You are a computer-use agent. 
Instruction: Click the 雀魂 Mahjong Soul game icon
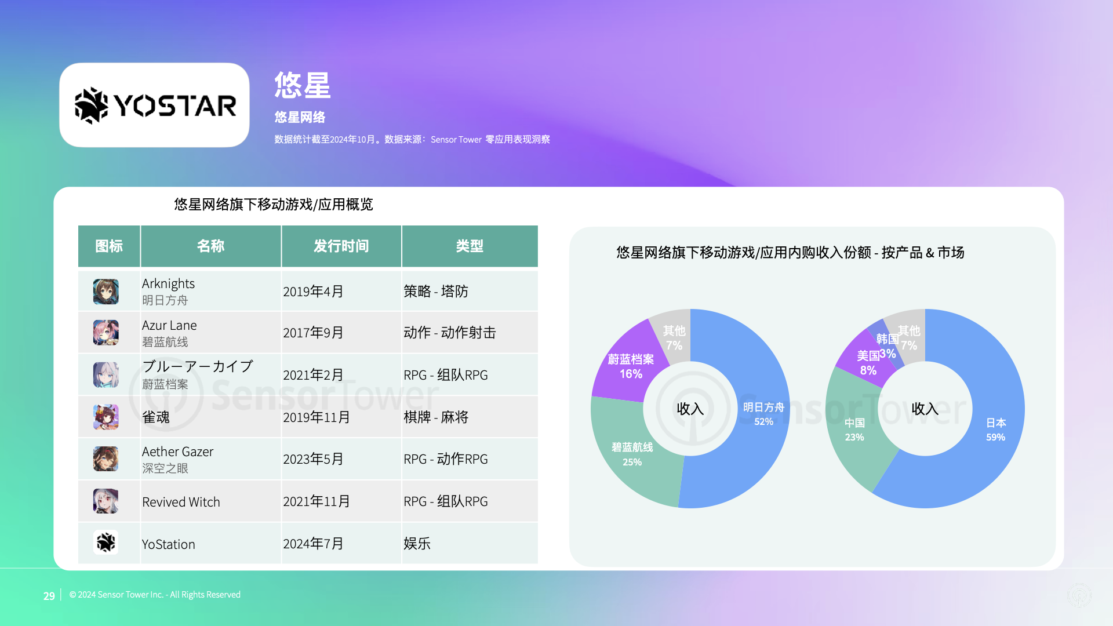pyautogui.click(x=106, y=417)
